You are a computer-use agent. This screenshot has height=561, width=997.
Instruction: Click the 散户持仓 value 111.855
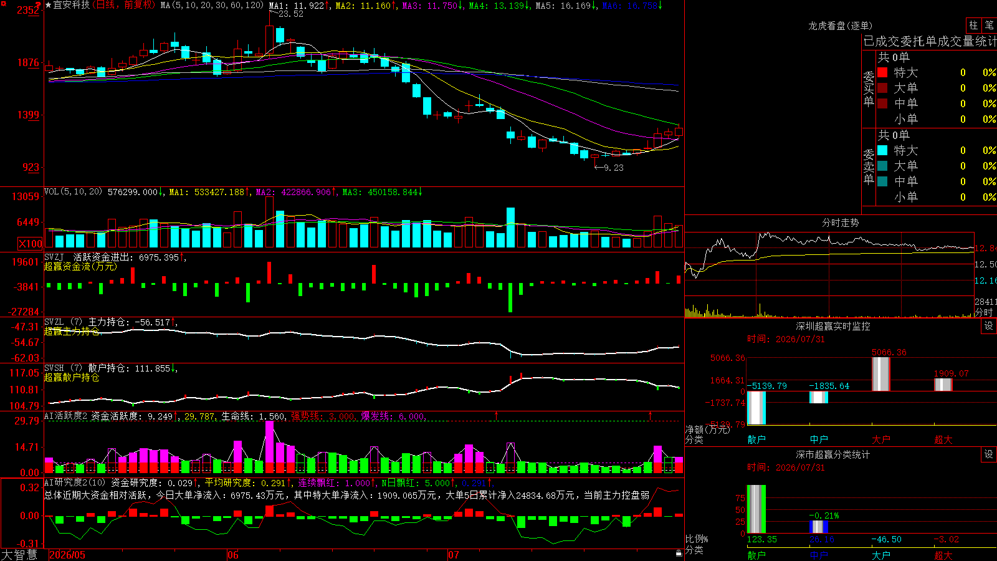coord(153,368)
